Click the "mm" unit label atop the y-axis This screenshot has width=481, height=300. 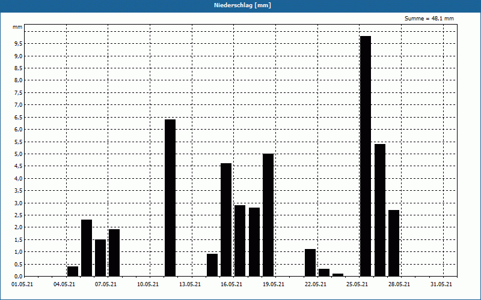pyautogui.click(x=17, y=27)
